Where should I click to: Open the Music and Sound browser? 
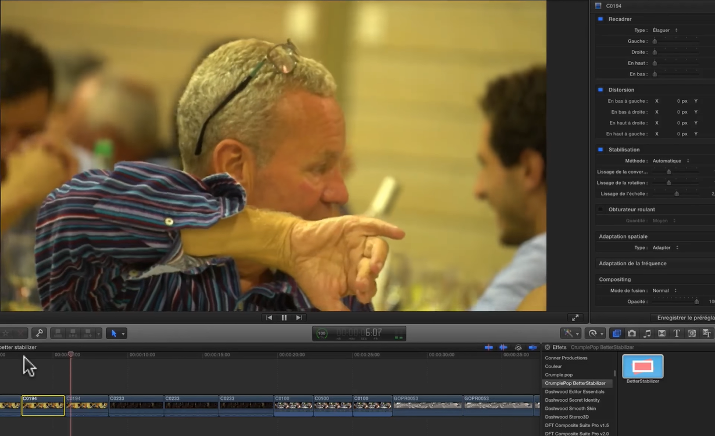click(647, 333)
